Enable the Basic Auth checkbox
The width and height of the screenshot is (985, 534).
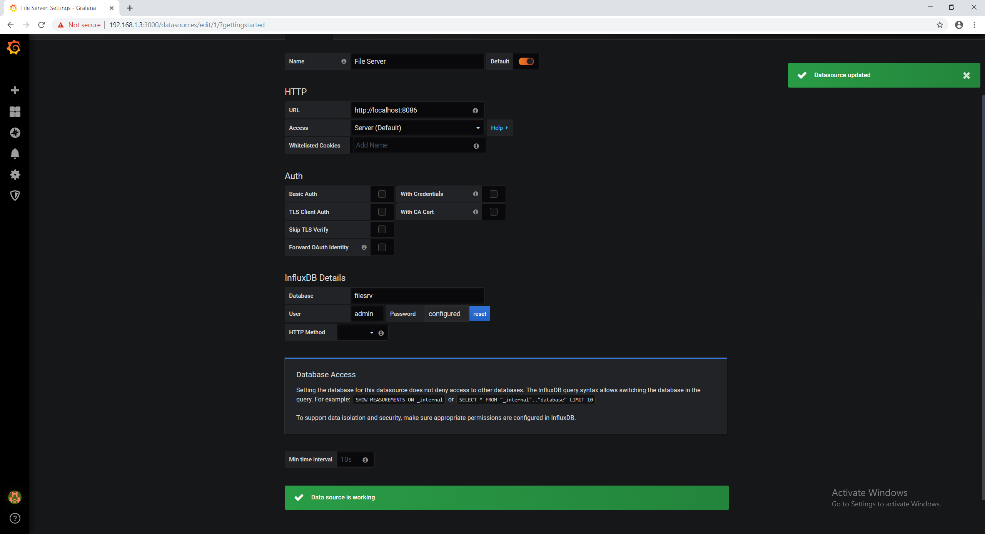point(382,194)
